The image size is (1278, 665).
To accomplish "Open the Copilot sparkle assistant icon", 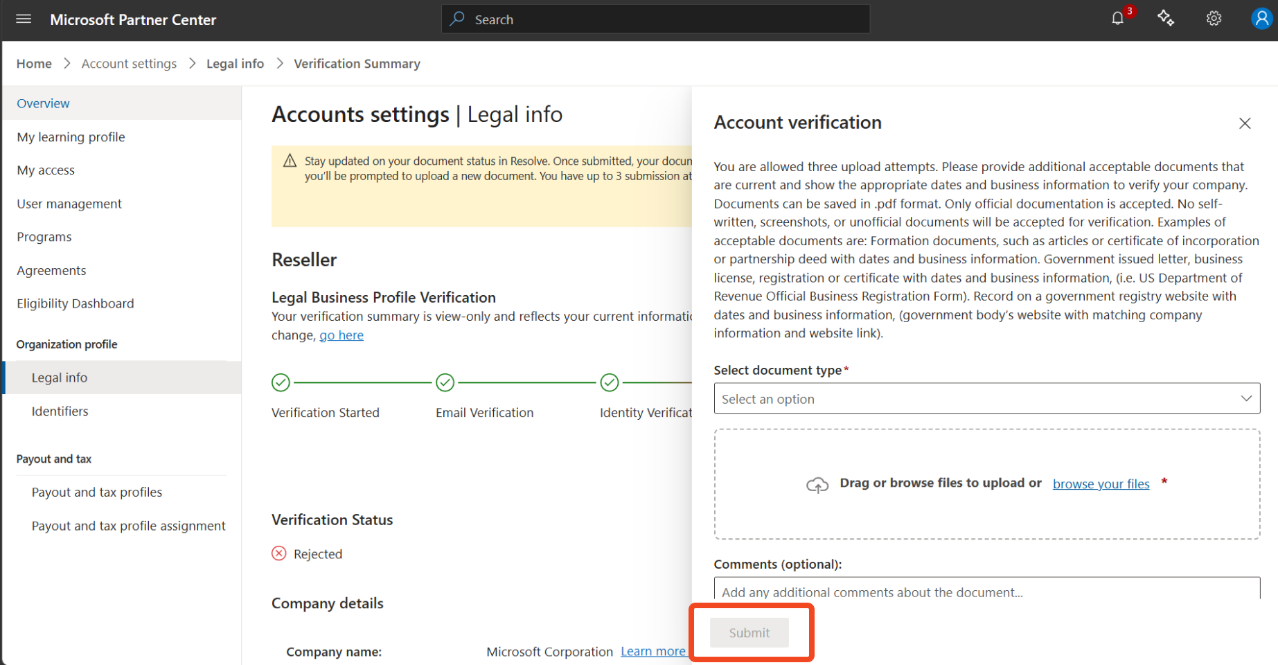I will [1166, 19].
